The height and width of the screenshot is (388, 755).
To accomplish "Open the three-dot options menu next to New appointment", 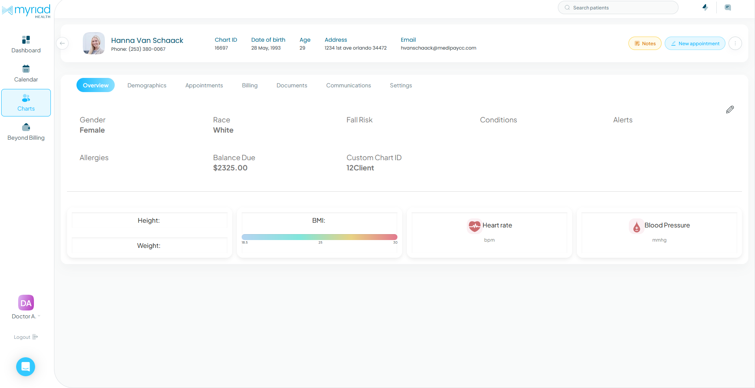I will click(735, 43).
